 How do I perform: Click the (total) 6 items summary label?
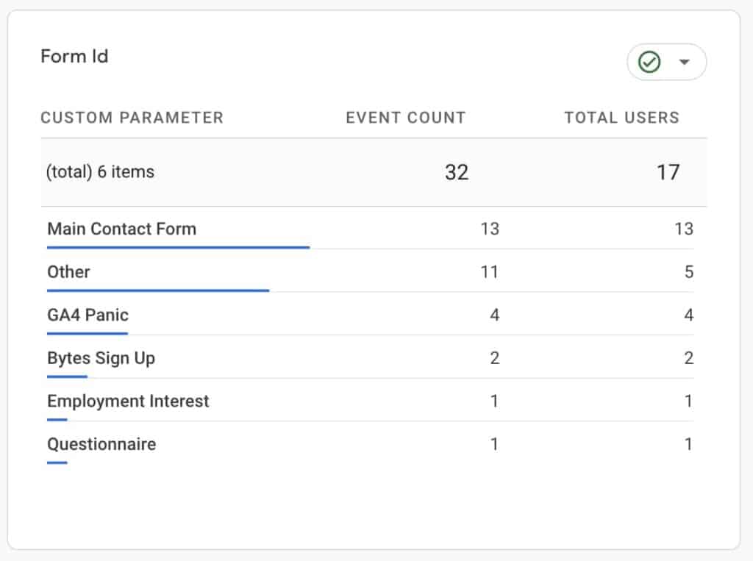[100, 172]
